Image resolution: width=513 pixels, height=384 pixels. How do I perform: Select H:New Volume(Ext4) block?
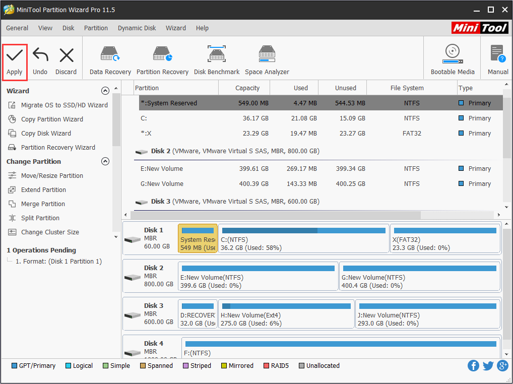click(286, 314)
